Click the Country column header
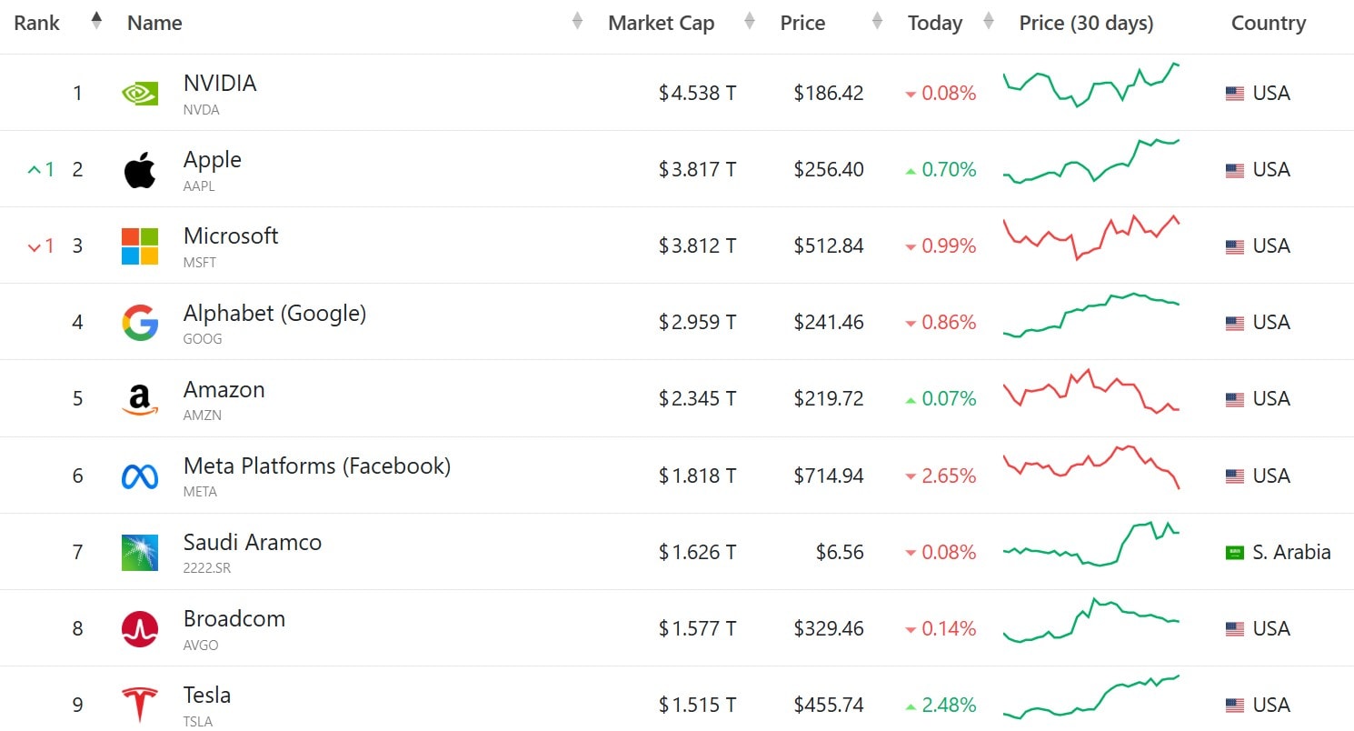 1268,24
